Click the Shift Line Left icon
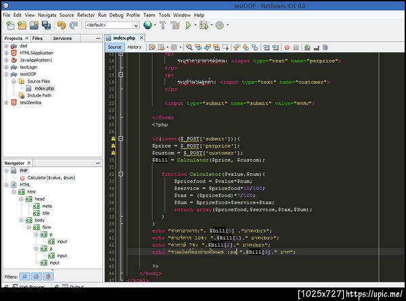Image resolution: width=406 pixels, height=301 pixels. tap(267, 47)
